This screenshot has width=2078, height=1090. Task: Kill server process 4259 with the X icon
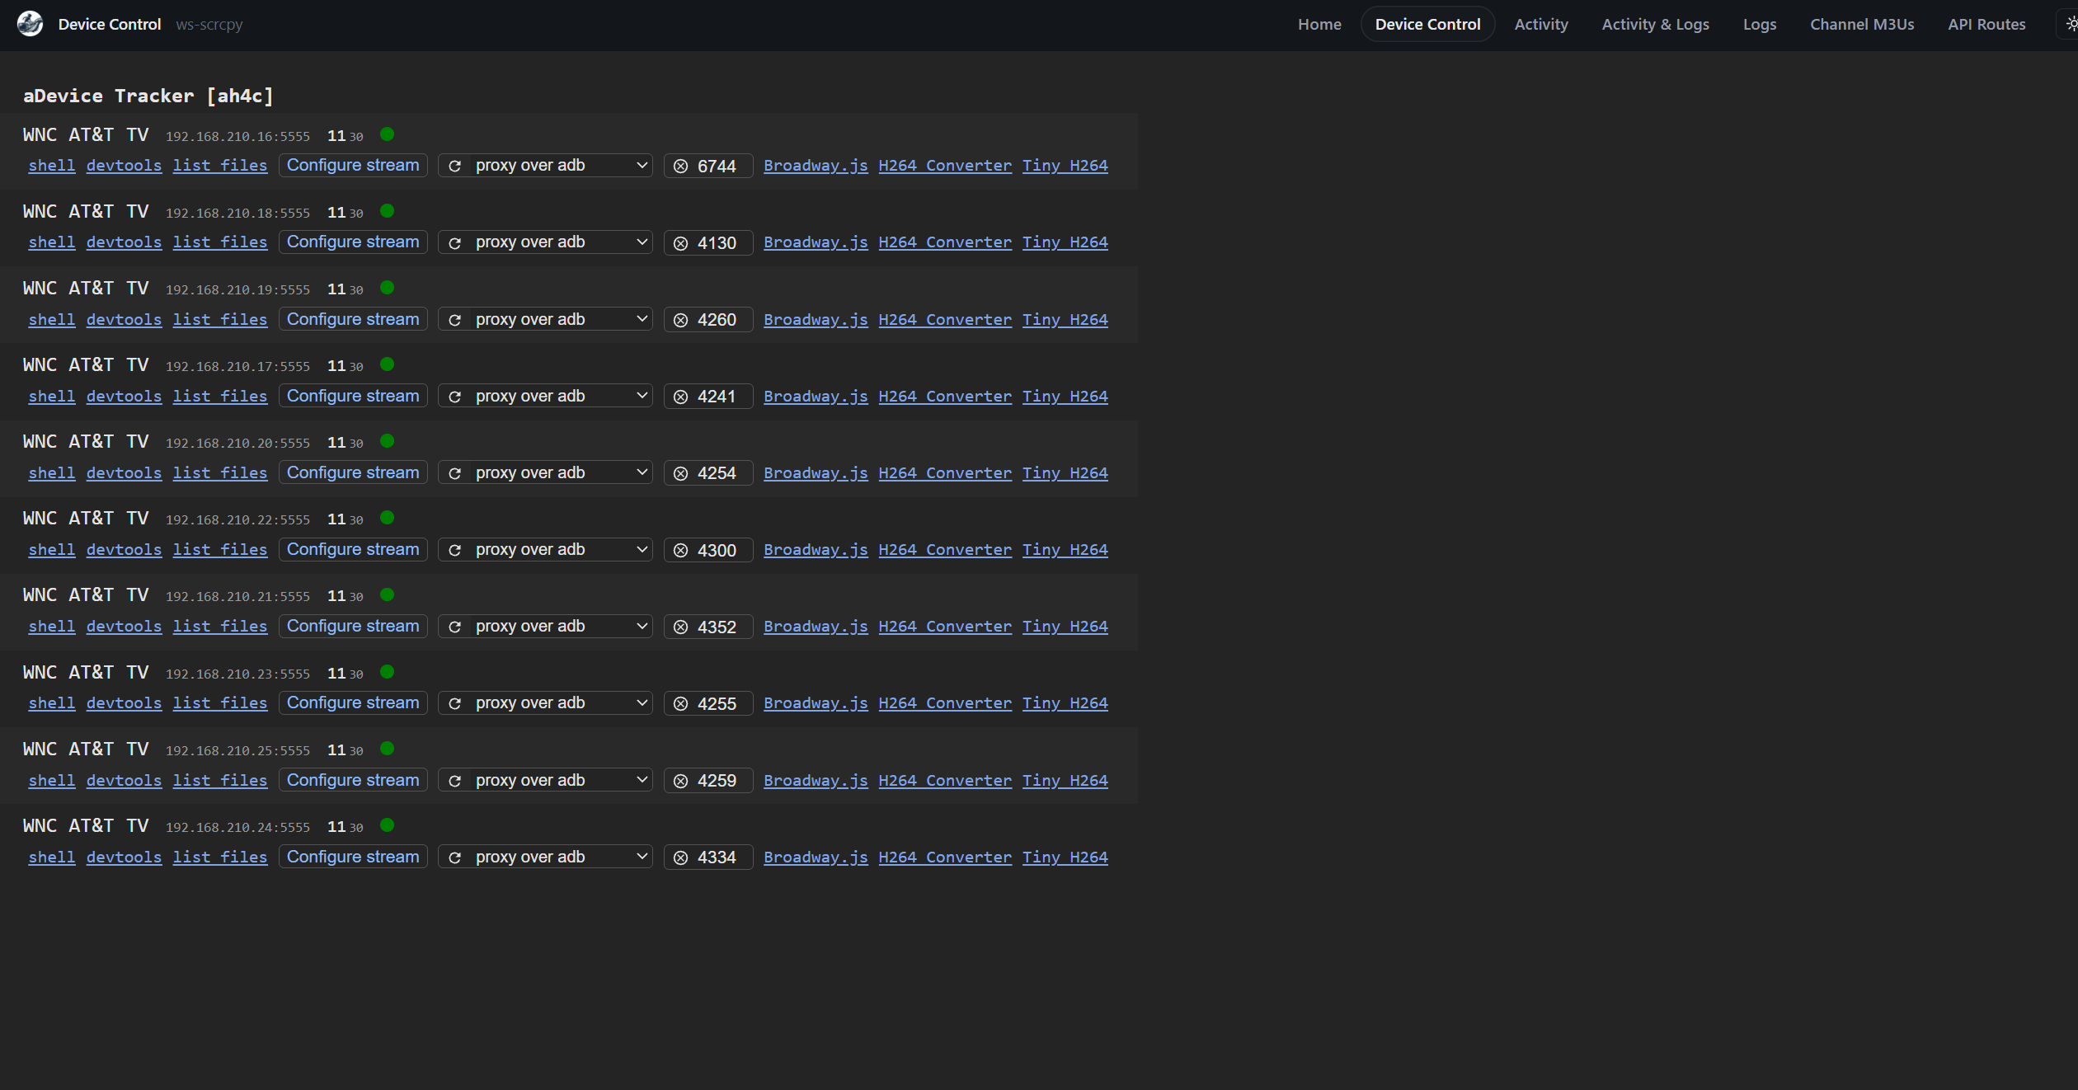680,781
